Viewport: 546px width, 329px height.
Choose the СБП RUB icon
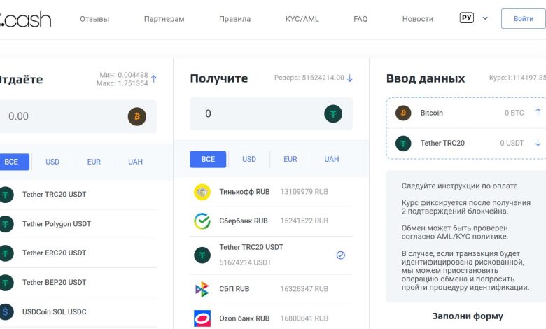pyautogui.click(x=202, y=288)
